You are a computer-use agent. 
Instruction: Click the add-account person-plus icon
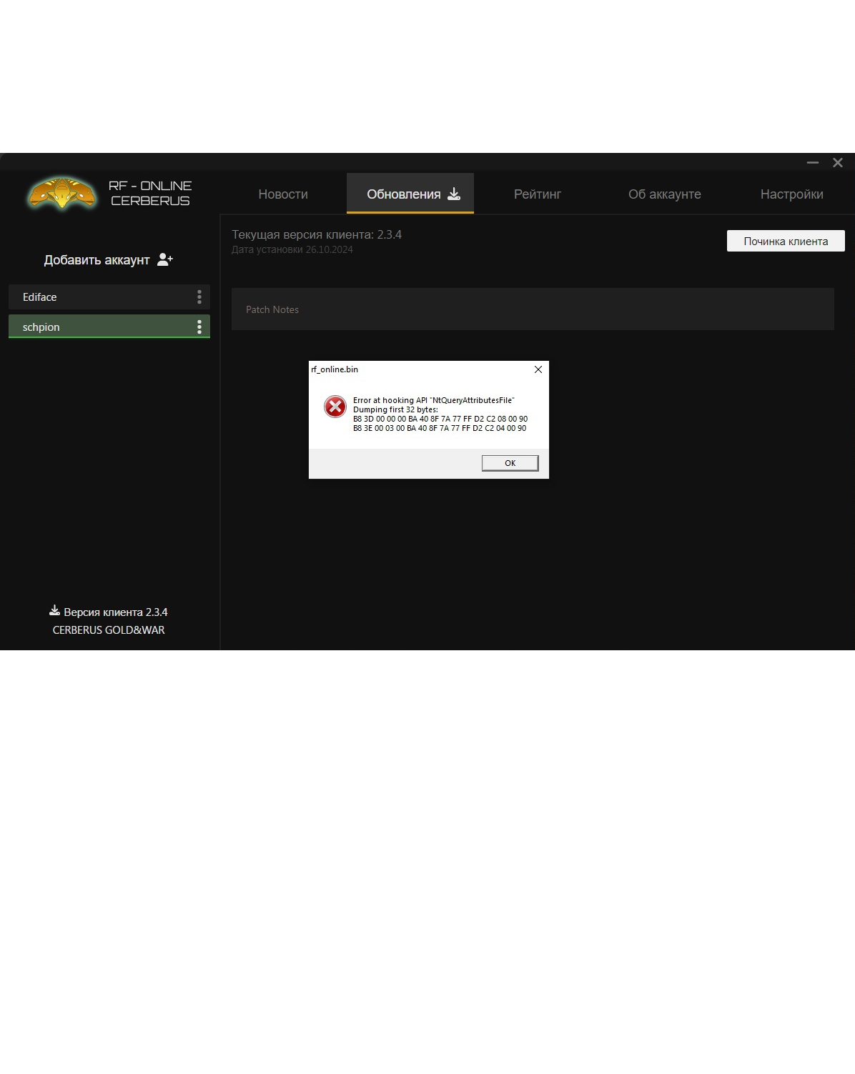click(165, 259)
